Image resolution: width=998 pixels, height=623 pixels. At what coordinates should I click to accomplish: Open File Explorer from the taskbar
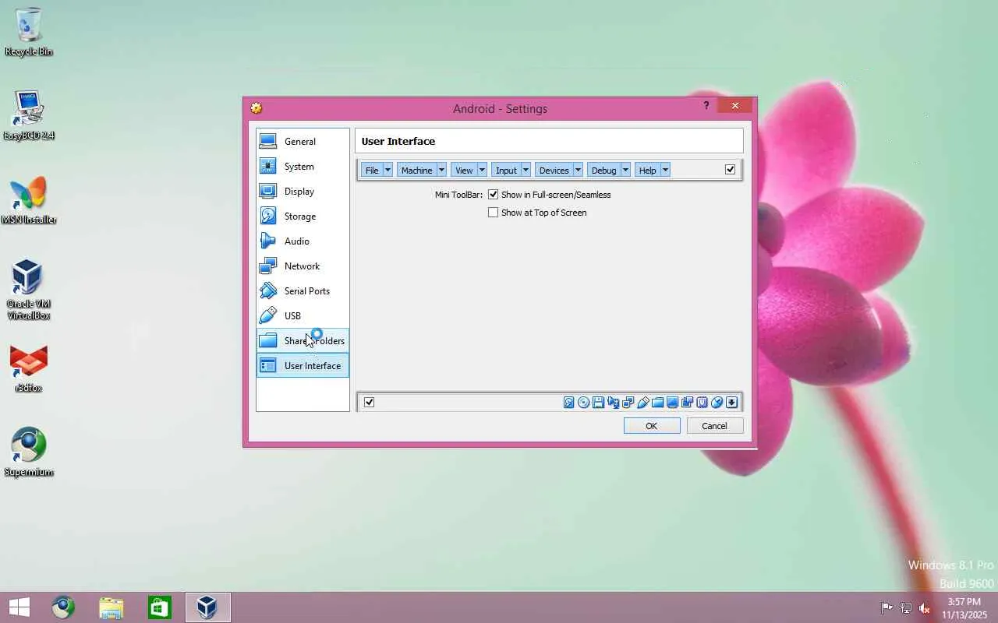pyautogui.click(x=111, y=607)
